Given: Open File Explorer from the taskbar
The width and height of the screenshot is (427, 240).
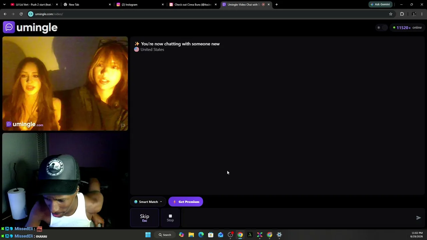Looking at the screenshot, I should pyautogui.click(x=191, y=235).
